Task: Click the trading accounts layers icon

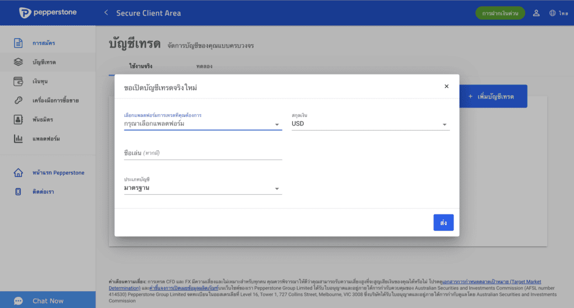Action: click(x=18, y=62)
